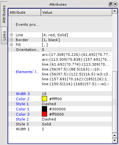
Task: Expand the Border attribute group
Action: [11, 40]
